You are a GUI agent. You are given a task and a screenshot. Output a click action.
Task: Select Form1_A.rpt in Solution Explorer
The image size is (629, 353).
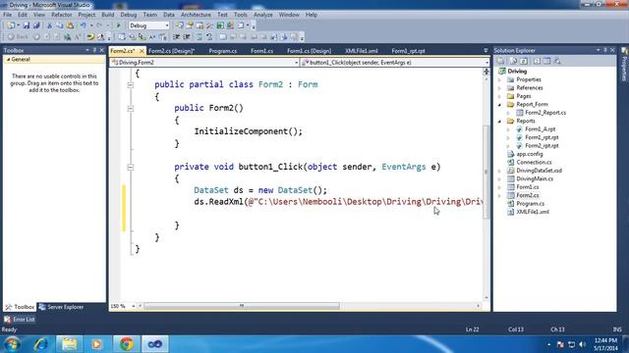point(540,129)
